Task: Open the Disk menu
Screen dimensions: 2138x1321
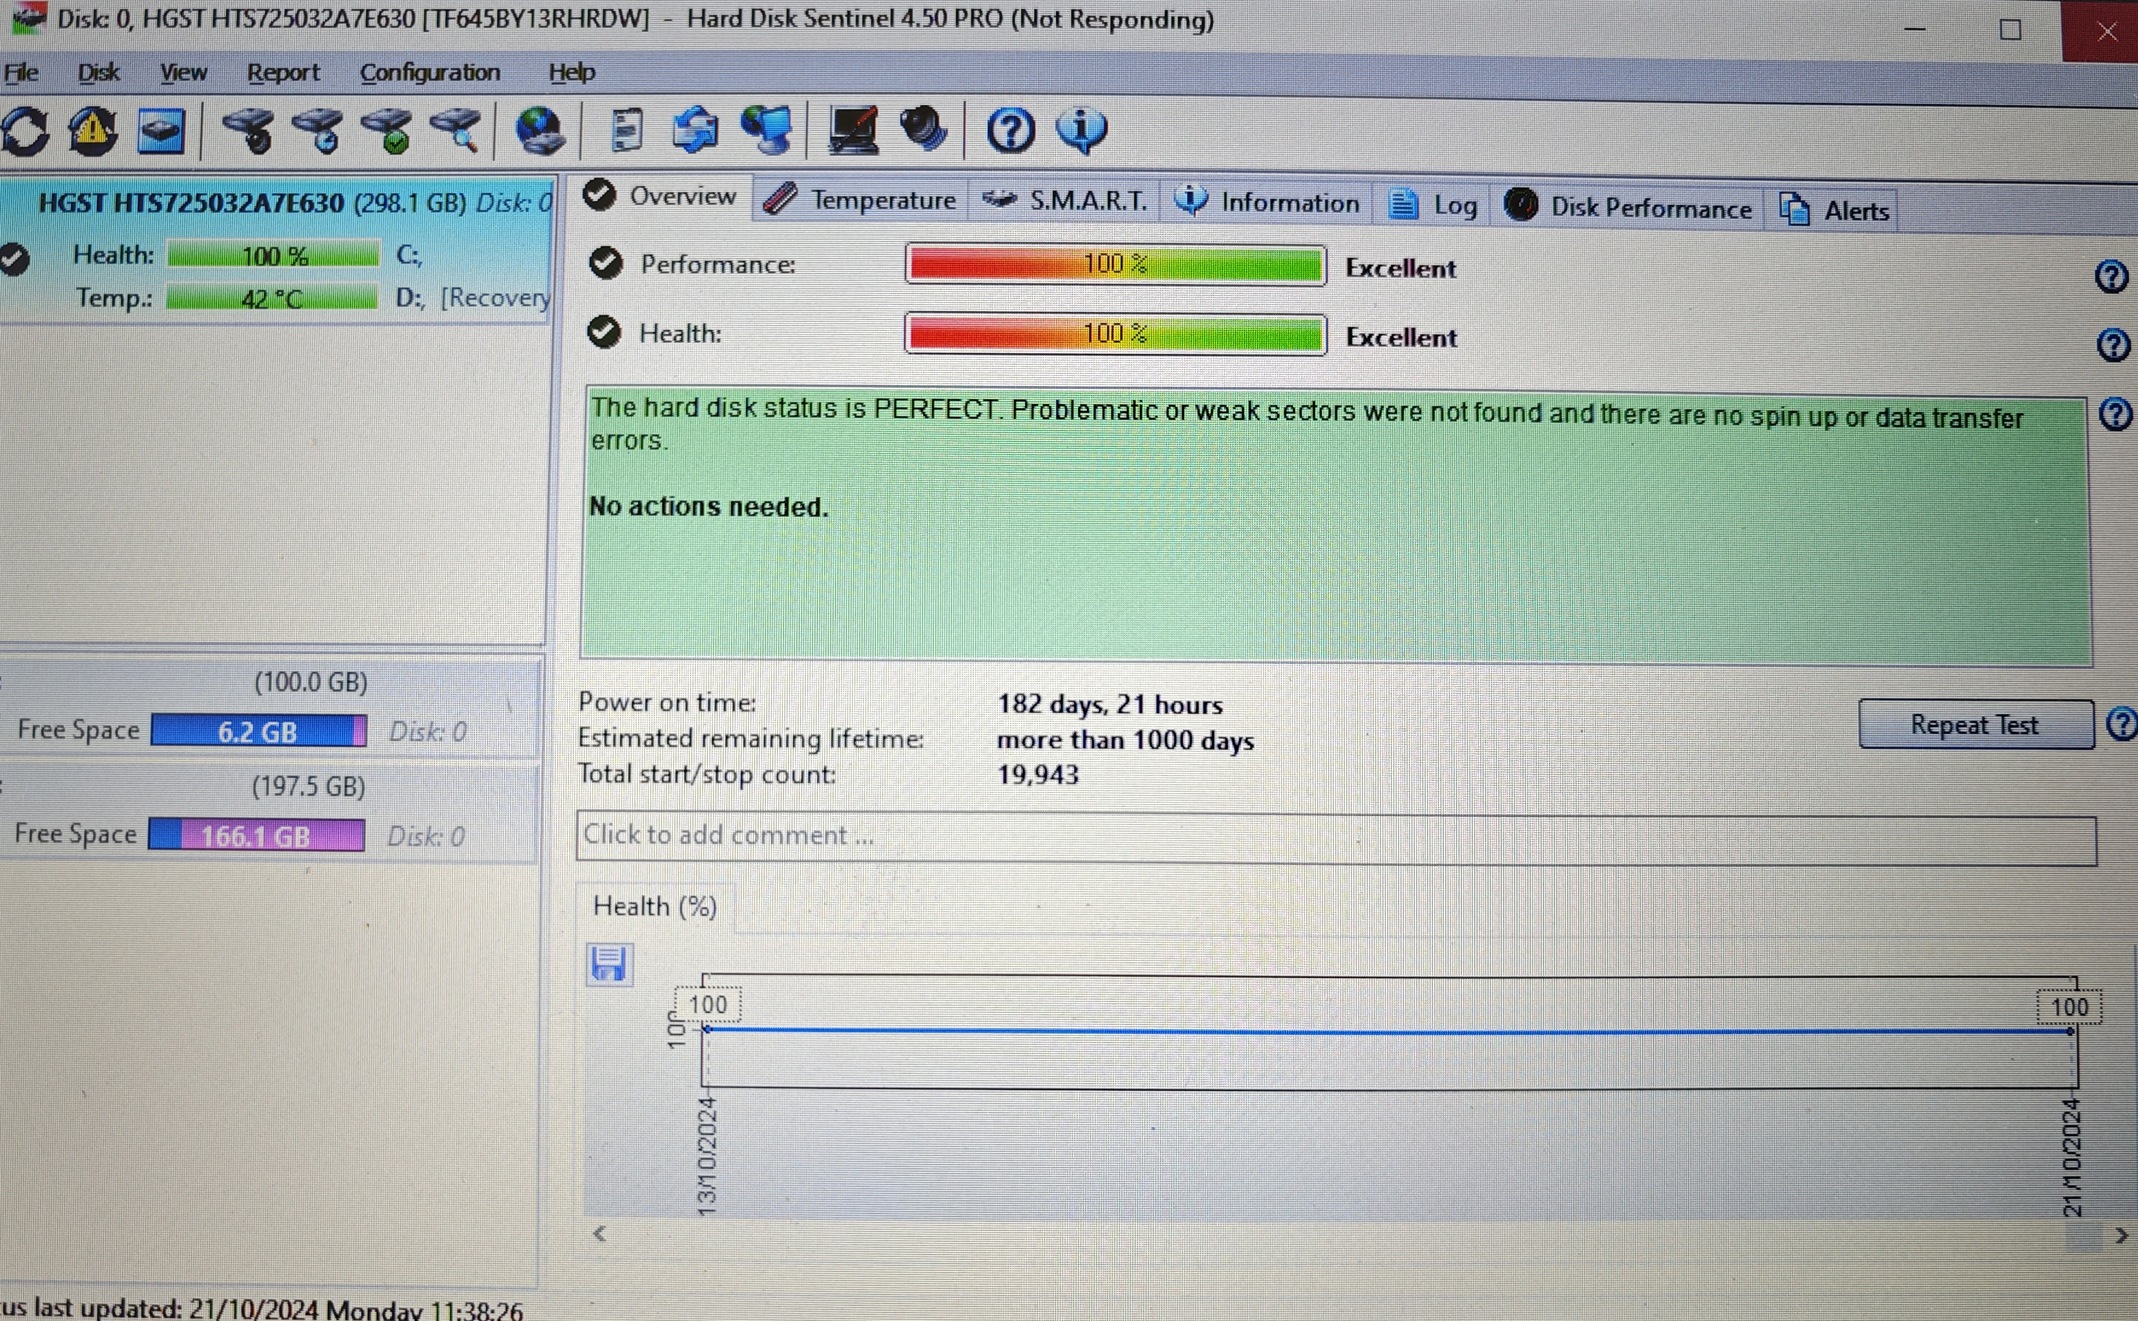Action: pos(98,72)
